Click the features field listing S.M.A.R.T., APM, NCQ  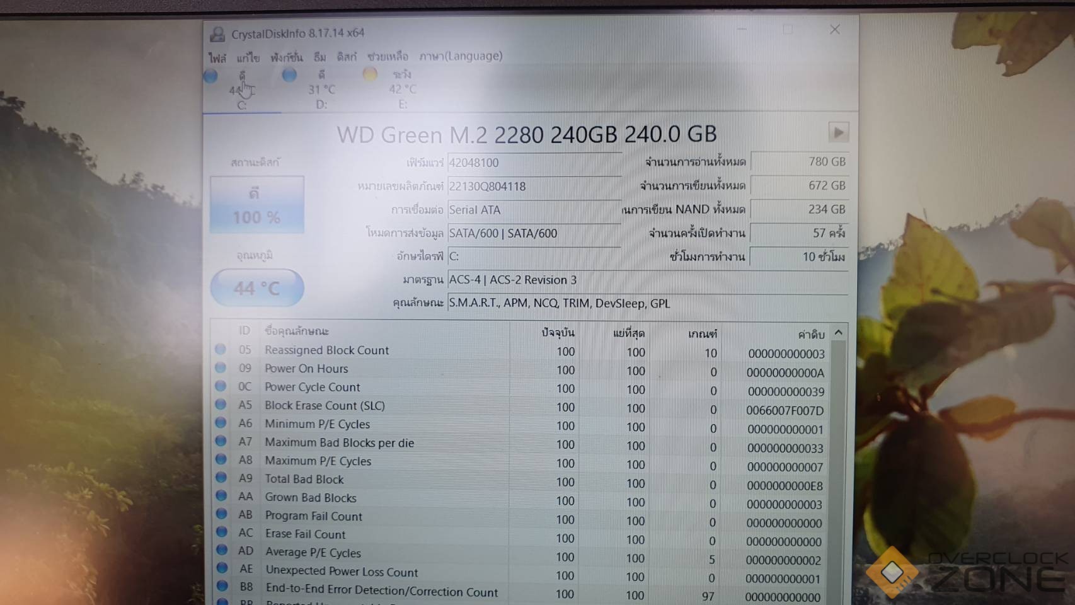coord(648,303)
